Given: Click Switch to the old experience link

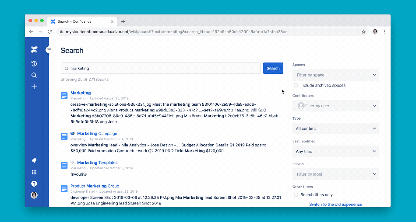Looking at the screenshot, I should 335,204.
